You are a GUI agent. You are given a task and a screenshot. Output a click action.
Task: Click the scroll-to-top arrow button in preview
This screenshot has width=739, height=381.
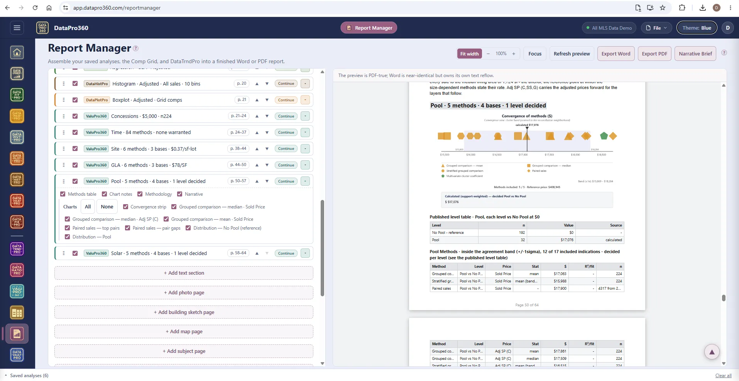pyautogui.click(x=712, y=352)
